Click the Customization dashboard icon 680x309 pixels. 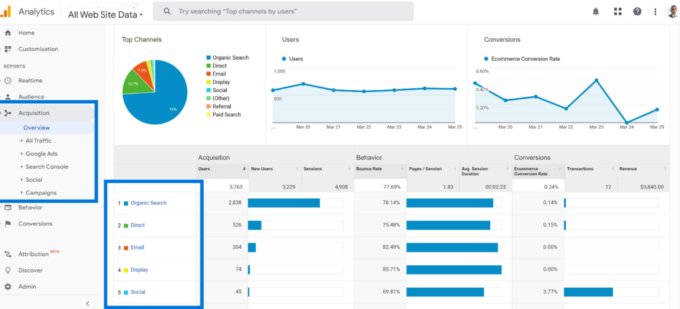click(7, 49)
